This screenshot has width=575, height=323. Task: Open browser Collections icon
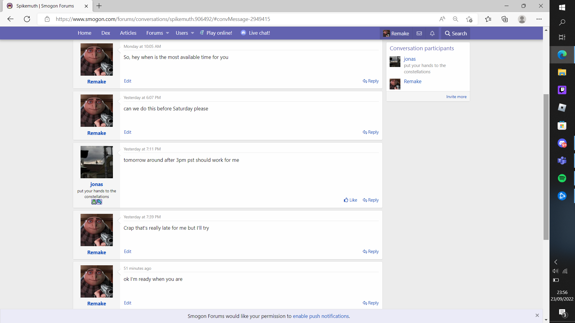(505, 19)
